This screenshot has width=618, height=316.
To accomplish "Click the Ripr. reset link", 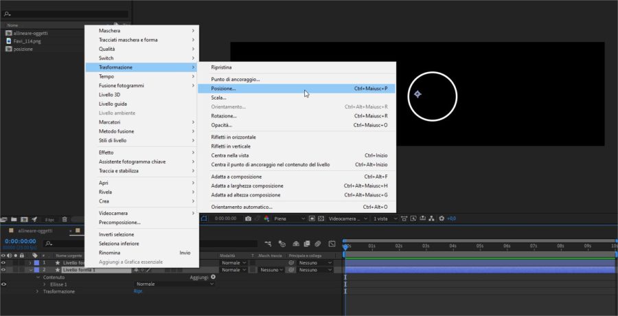I will pyautogui.click(x=138, y=291).
